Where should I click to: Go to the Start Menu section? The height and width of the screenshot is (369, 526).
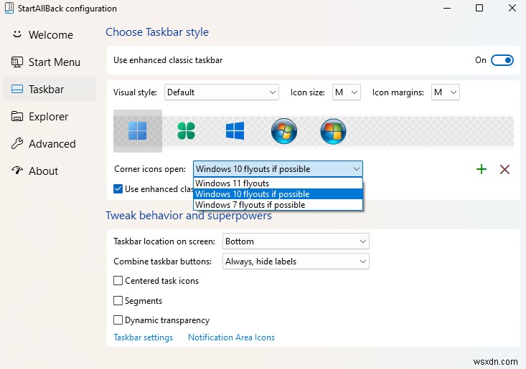[50, 62]
